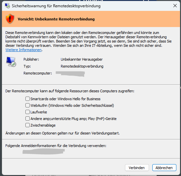Click the dialog title Sicherheitswarnung für Remotedesktopverbindung
The width and height of the screenshot is (181, 176).
(x=56, y=6)
